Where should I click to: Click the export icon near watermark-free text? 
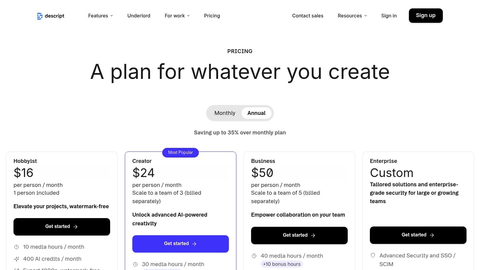16,269
